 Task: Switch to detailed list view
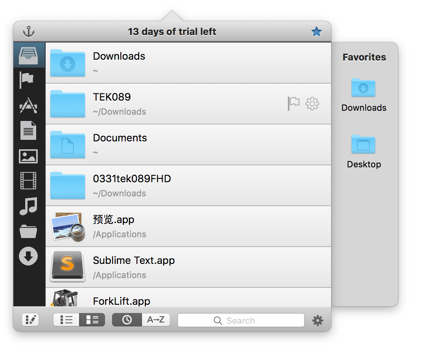point(92,320)
